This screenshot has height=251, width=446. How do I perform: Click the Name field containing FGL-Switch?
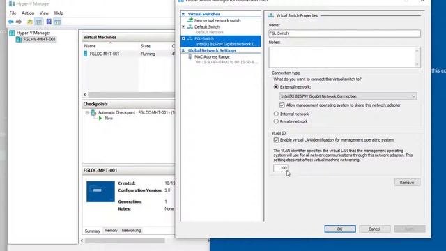click(344, 33)
